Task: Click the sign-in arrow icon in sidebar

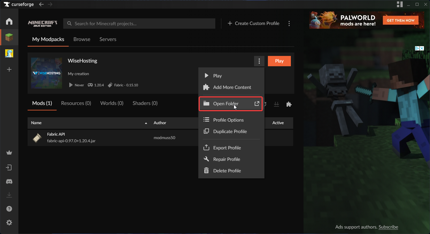Action: pos(9,167)
